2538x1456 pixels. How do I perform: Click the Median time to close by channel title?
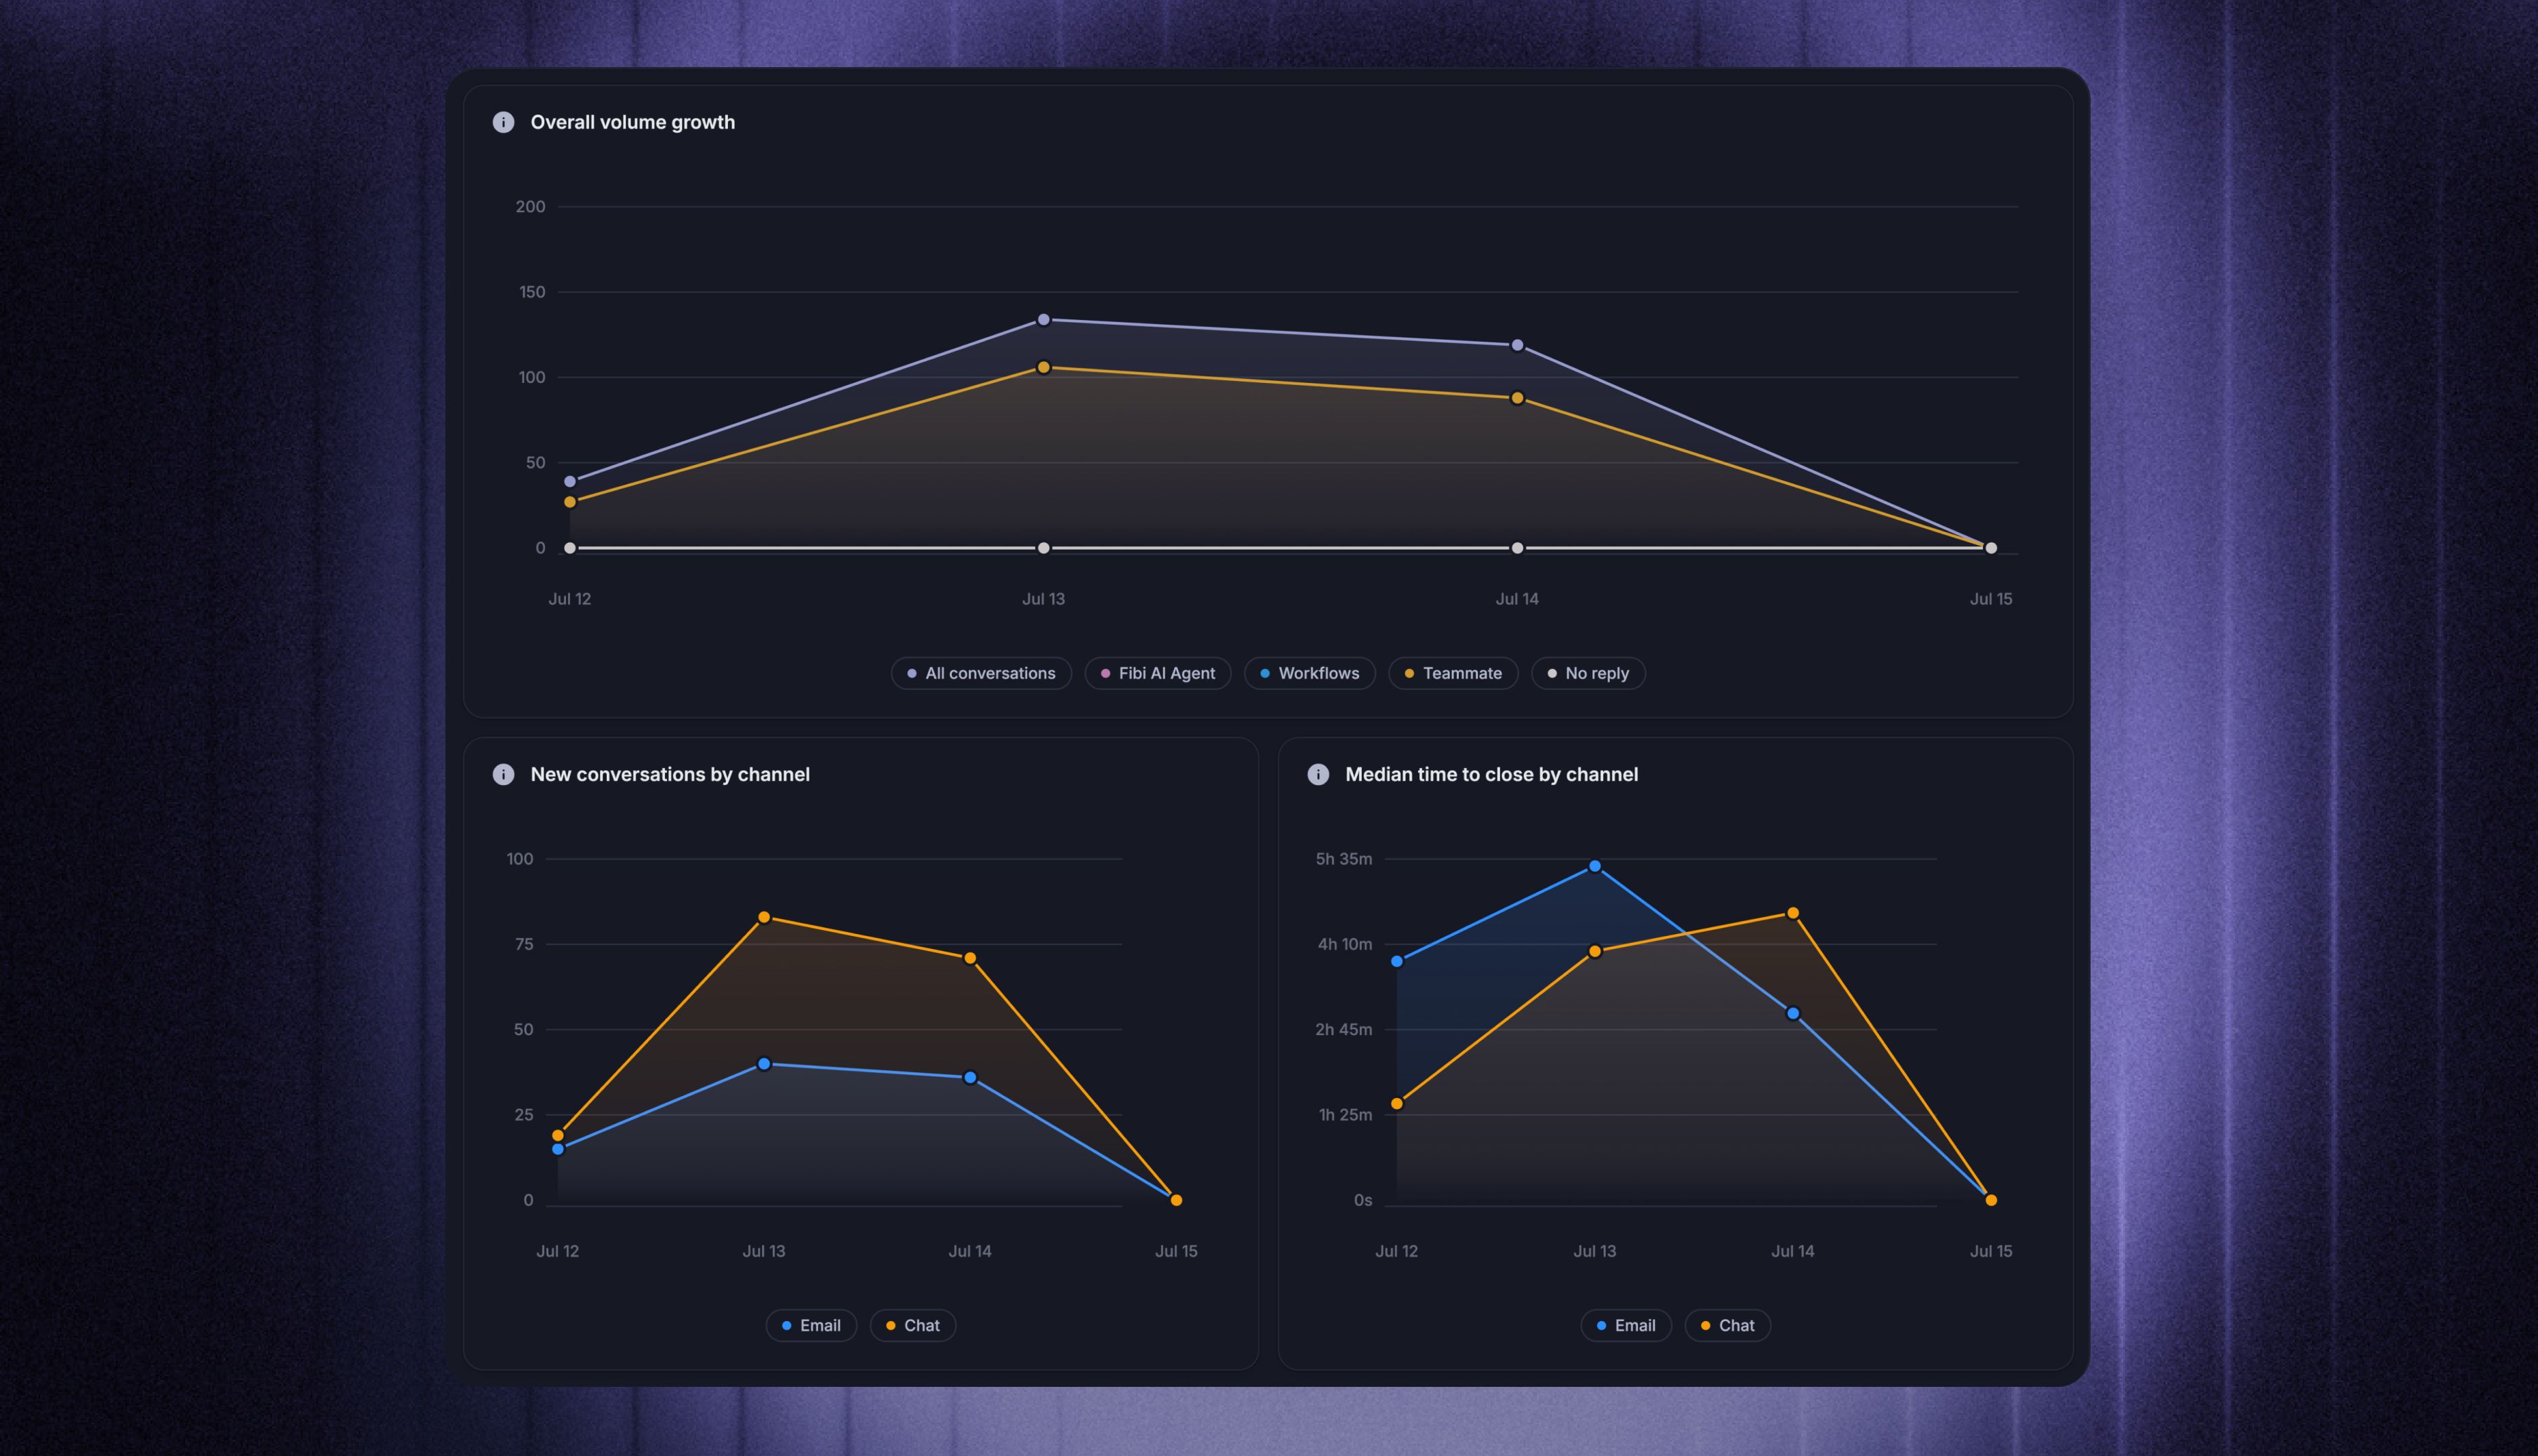point(1492,774)
